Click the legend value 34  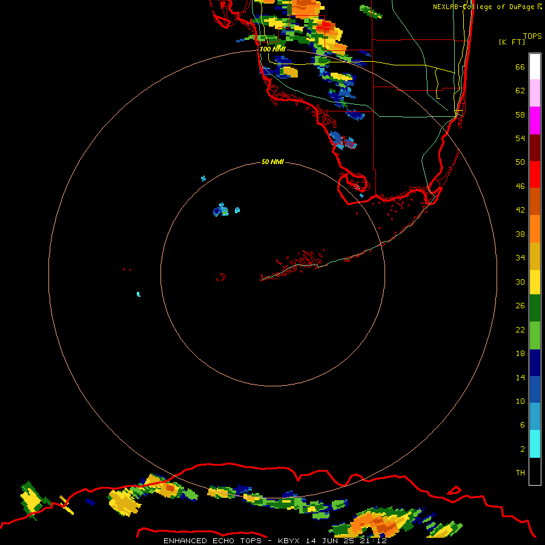point(520,257)
